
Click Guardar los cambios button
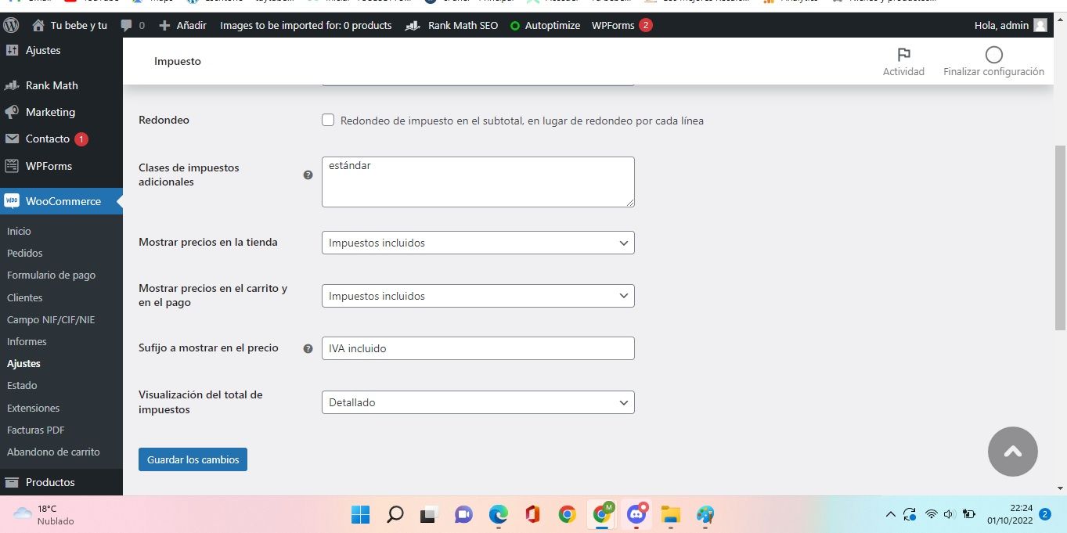point(193,459)
